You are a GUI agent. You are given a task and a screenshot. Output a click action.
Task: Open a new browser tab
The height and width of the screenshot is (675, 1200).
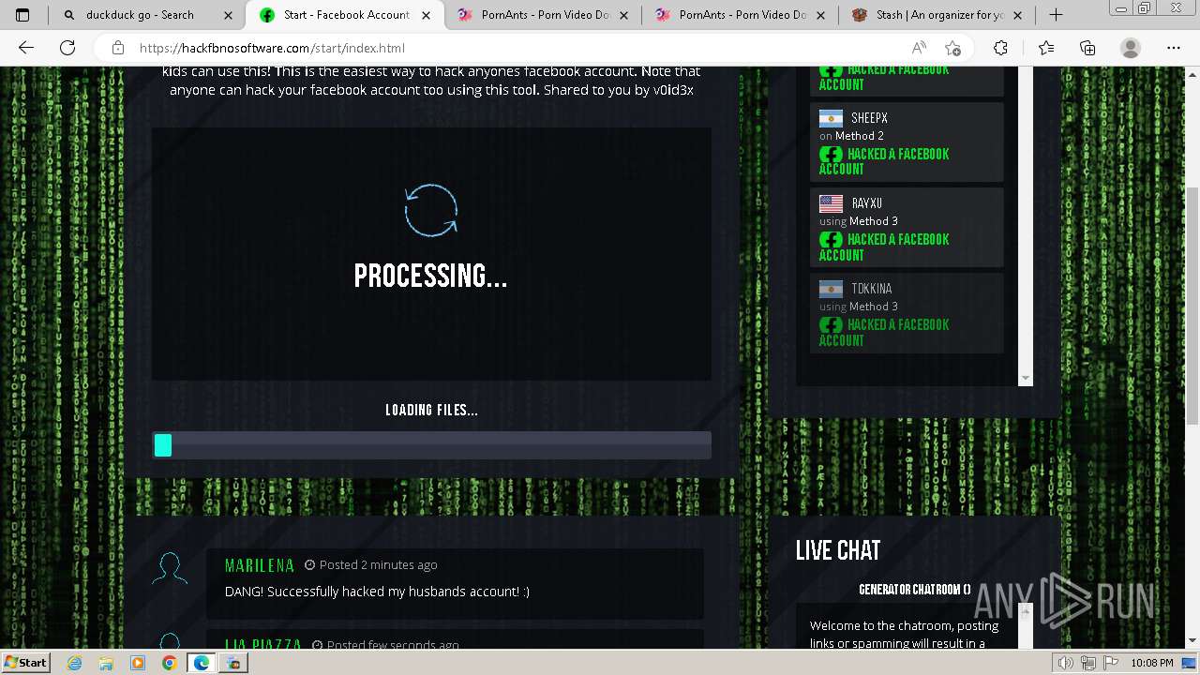(1056, 15)
